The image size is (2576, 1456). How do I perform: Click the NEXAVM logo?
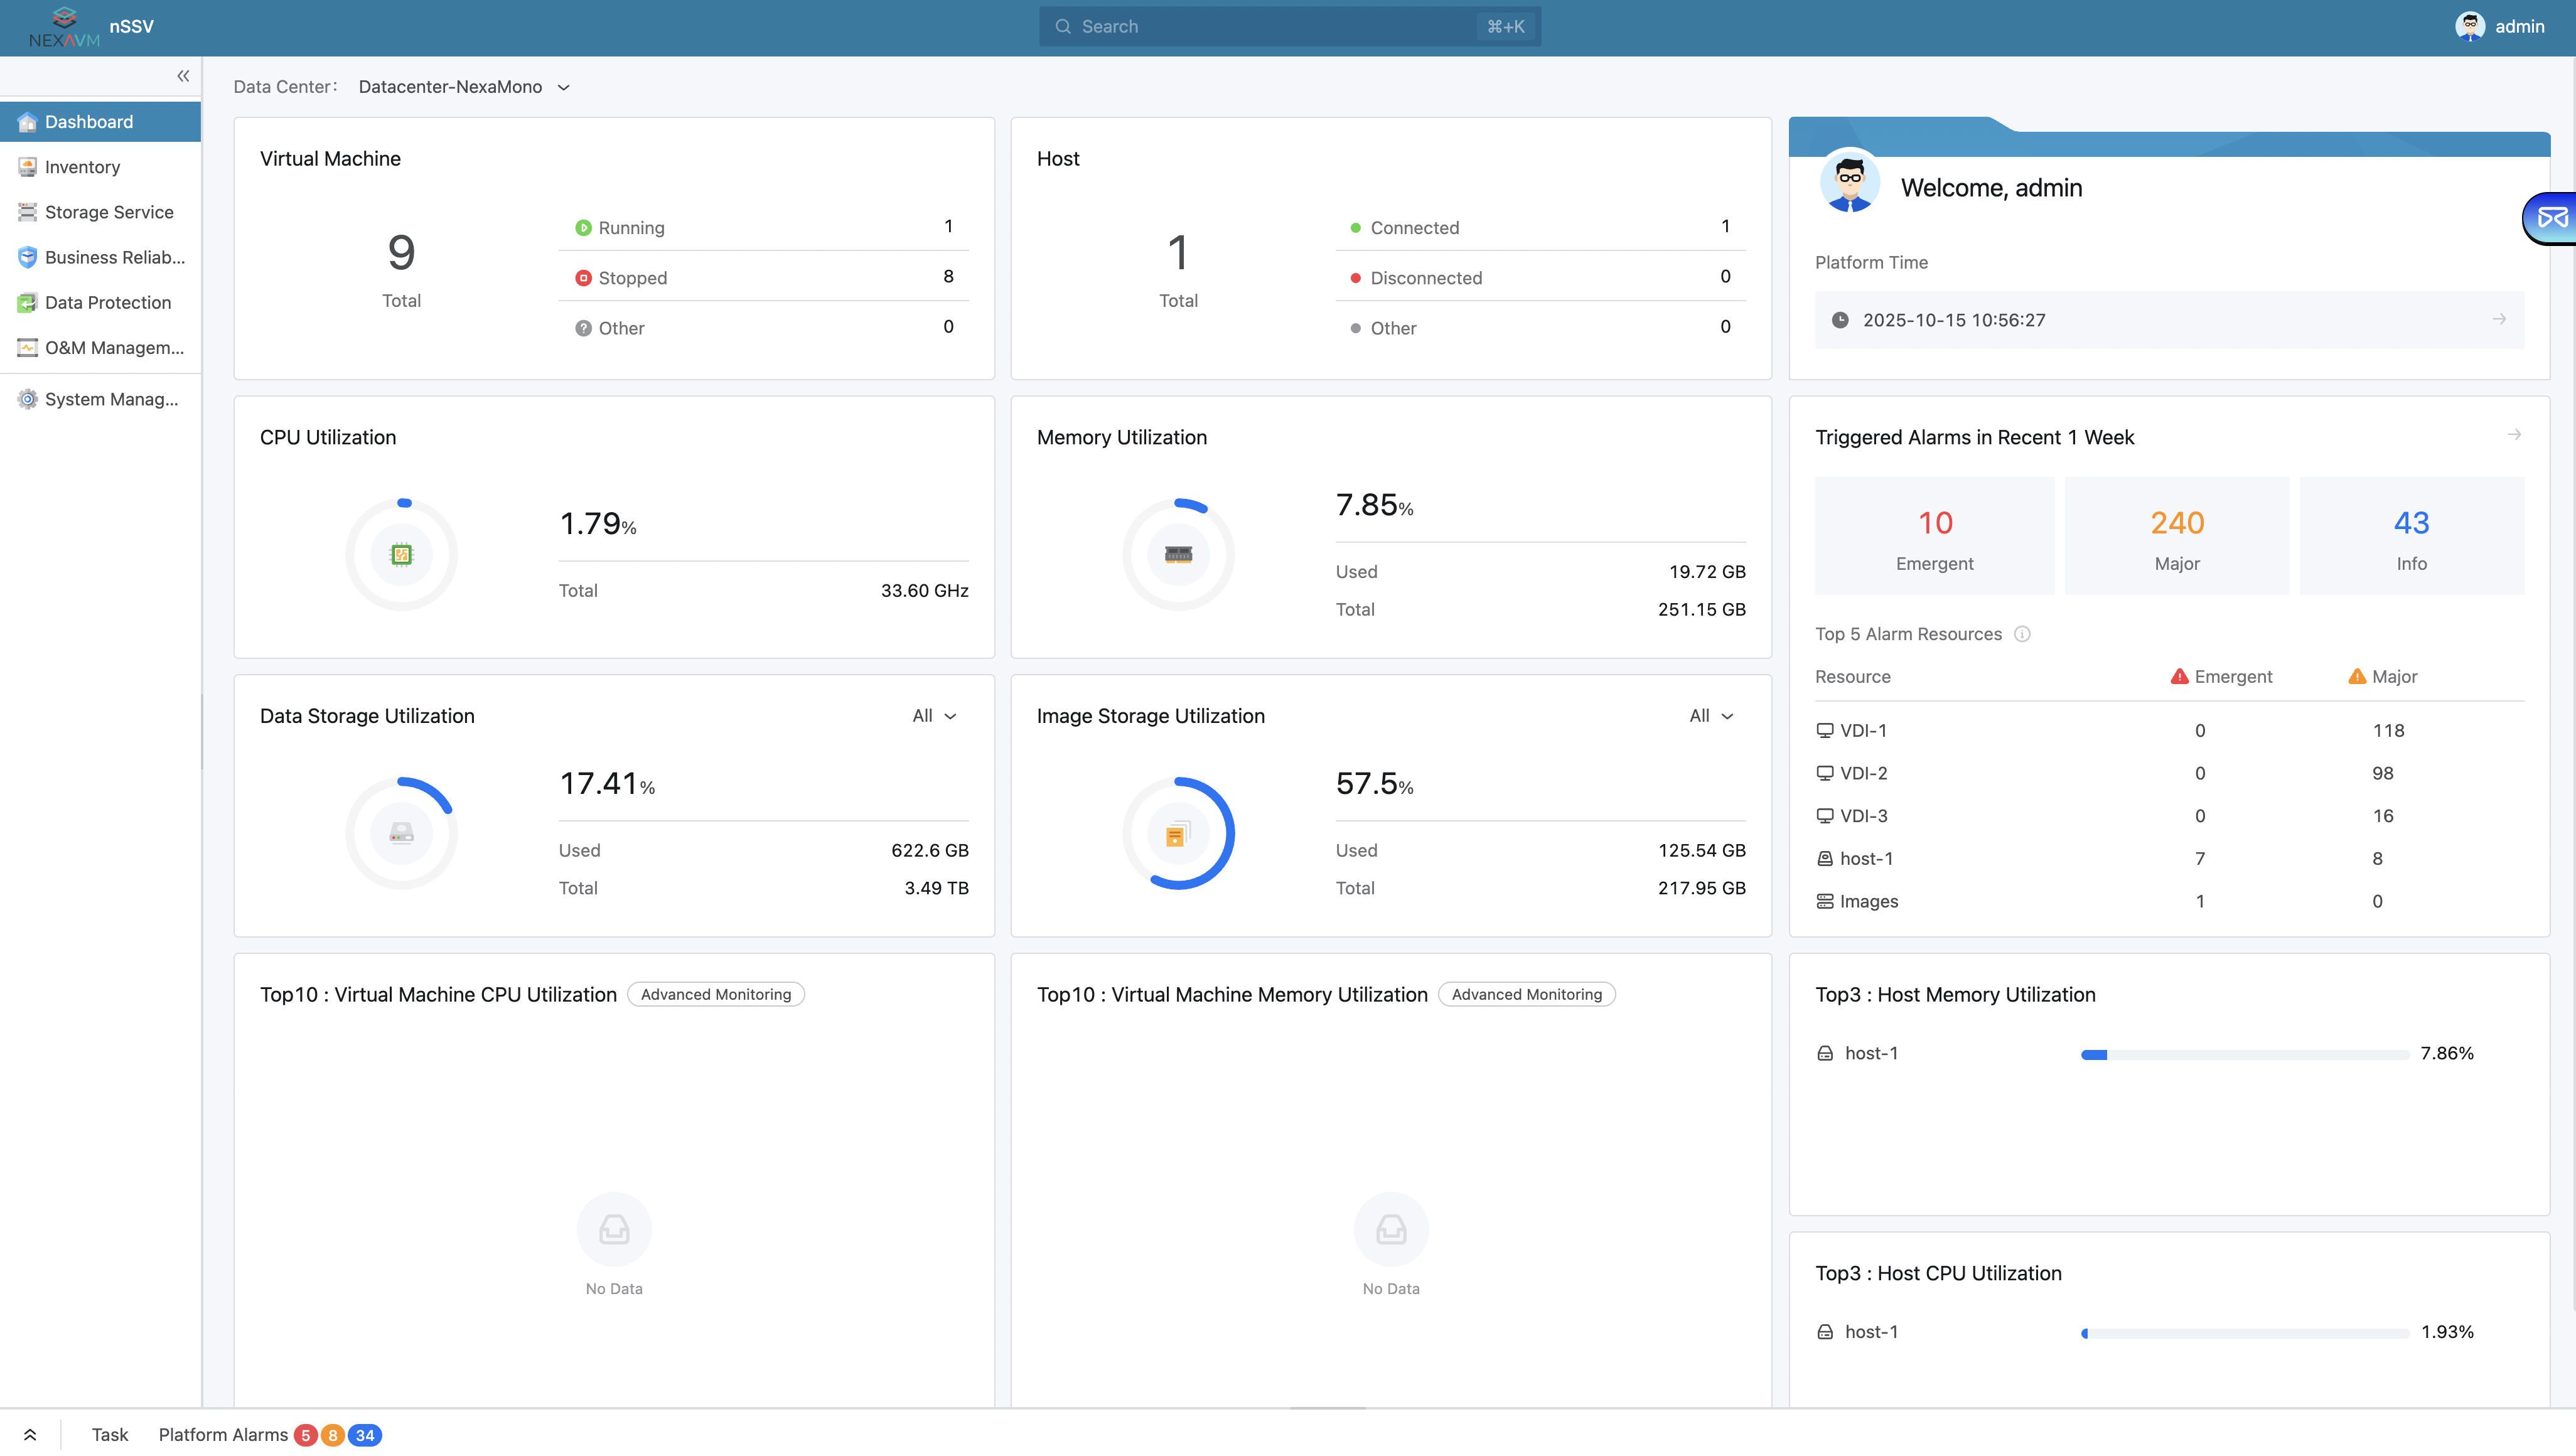pyautogui.click(x=64, y=27)
